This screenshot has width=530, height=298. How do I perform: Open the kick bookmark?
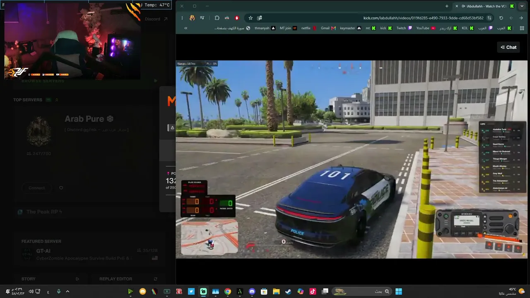point(386,28)
